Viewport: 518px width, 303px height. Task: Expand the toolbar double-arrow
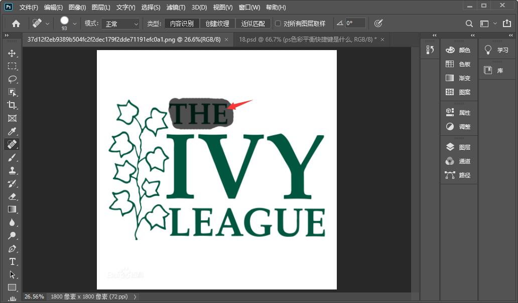coord(7,35)
